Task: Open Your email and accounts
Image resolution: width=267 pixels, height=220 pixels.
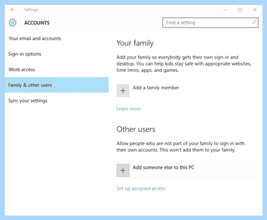Action: (x=35, y=39)
